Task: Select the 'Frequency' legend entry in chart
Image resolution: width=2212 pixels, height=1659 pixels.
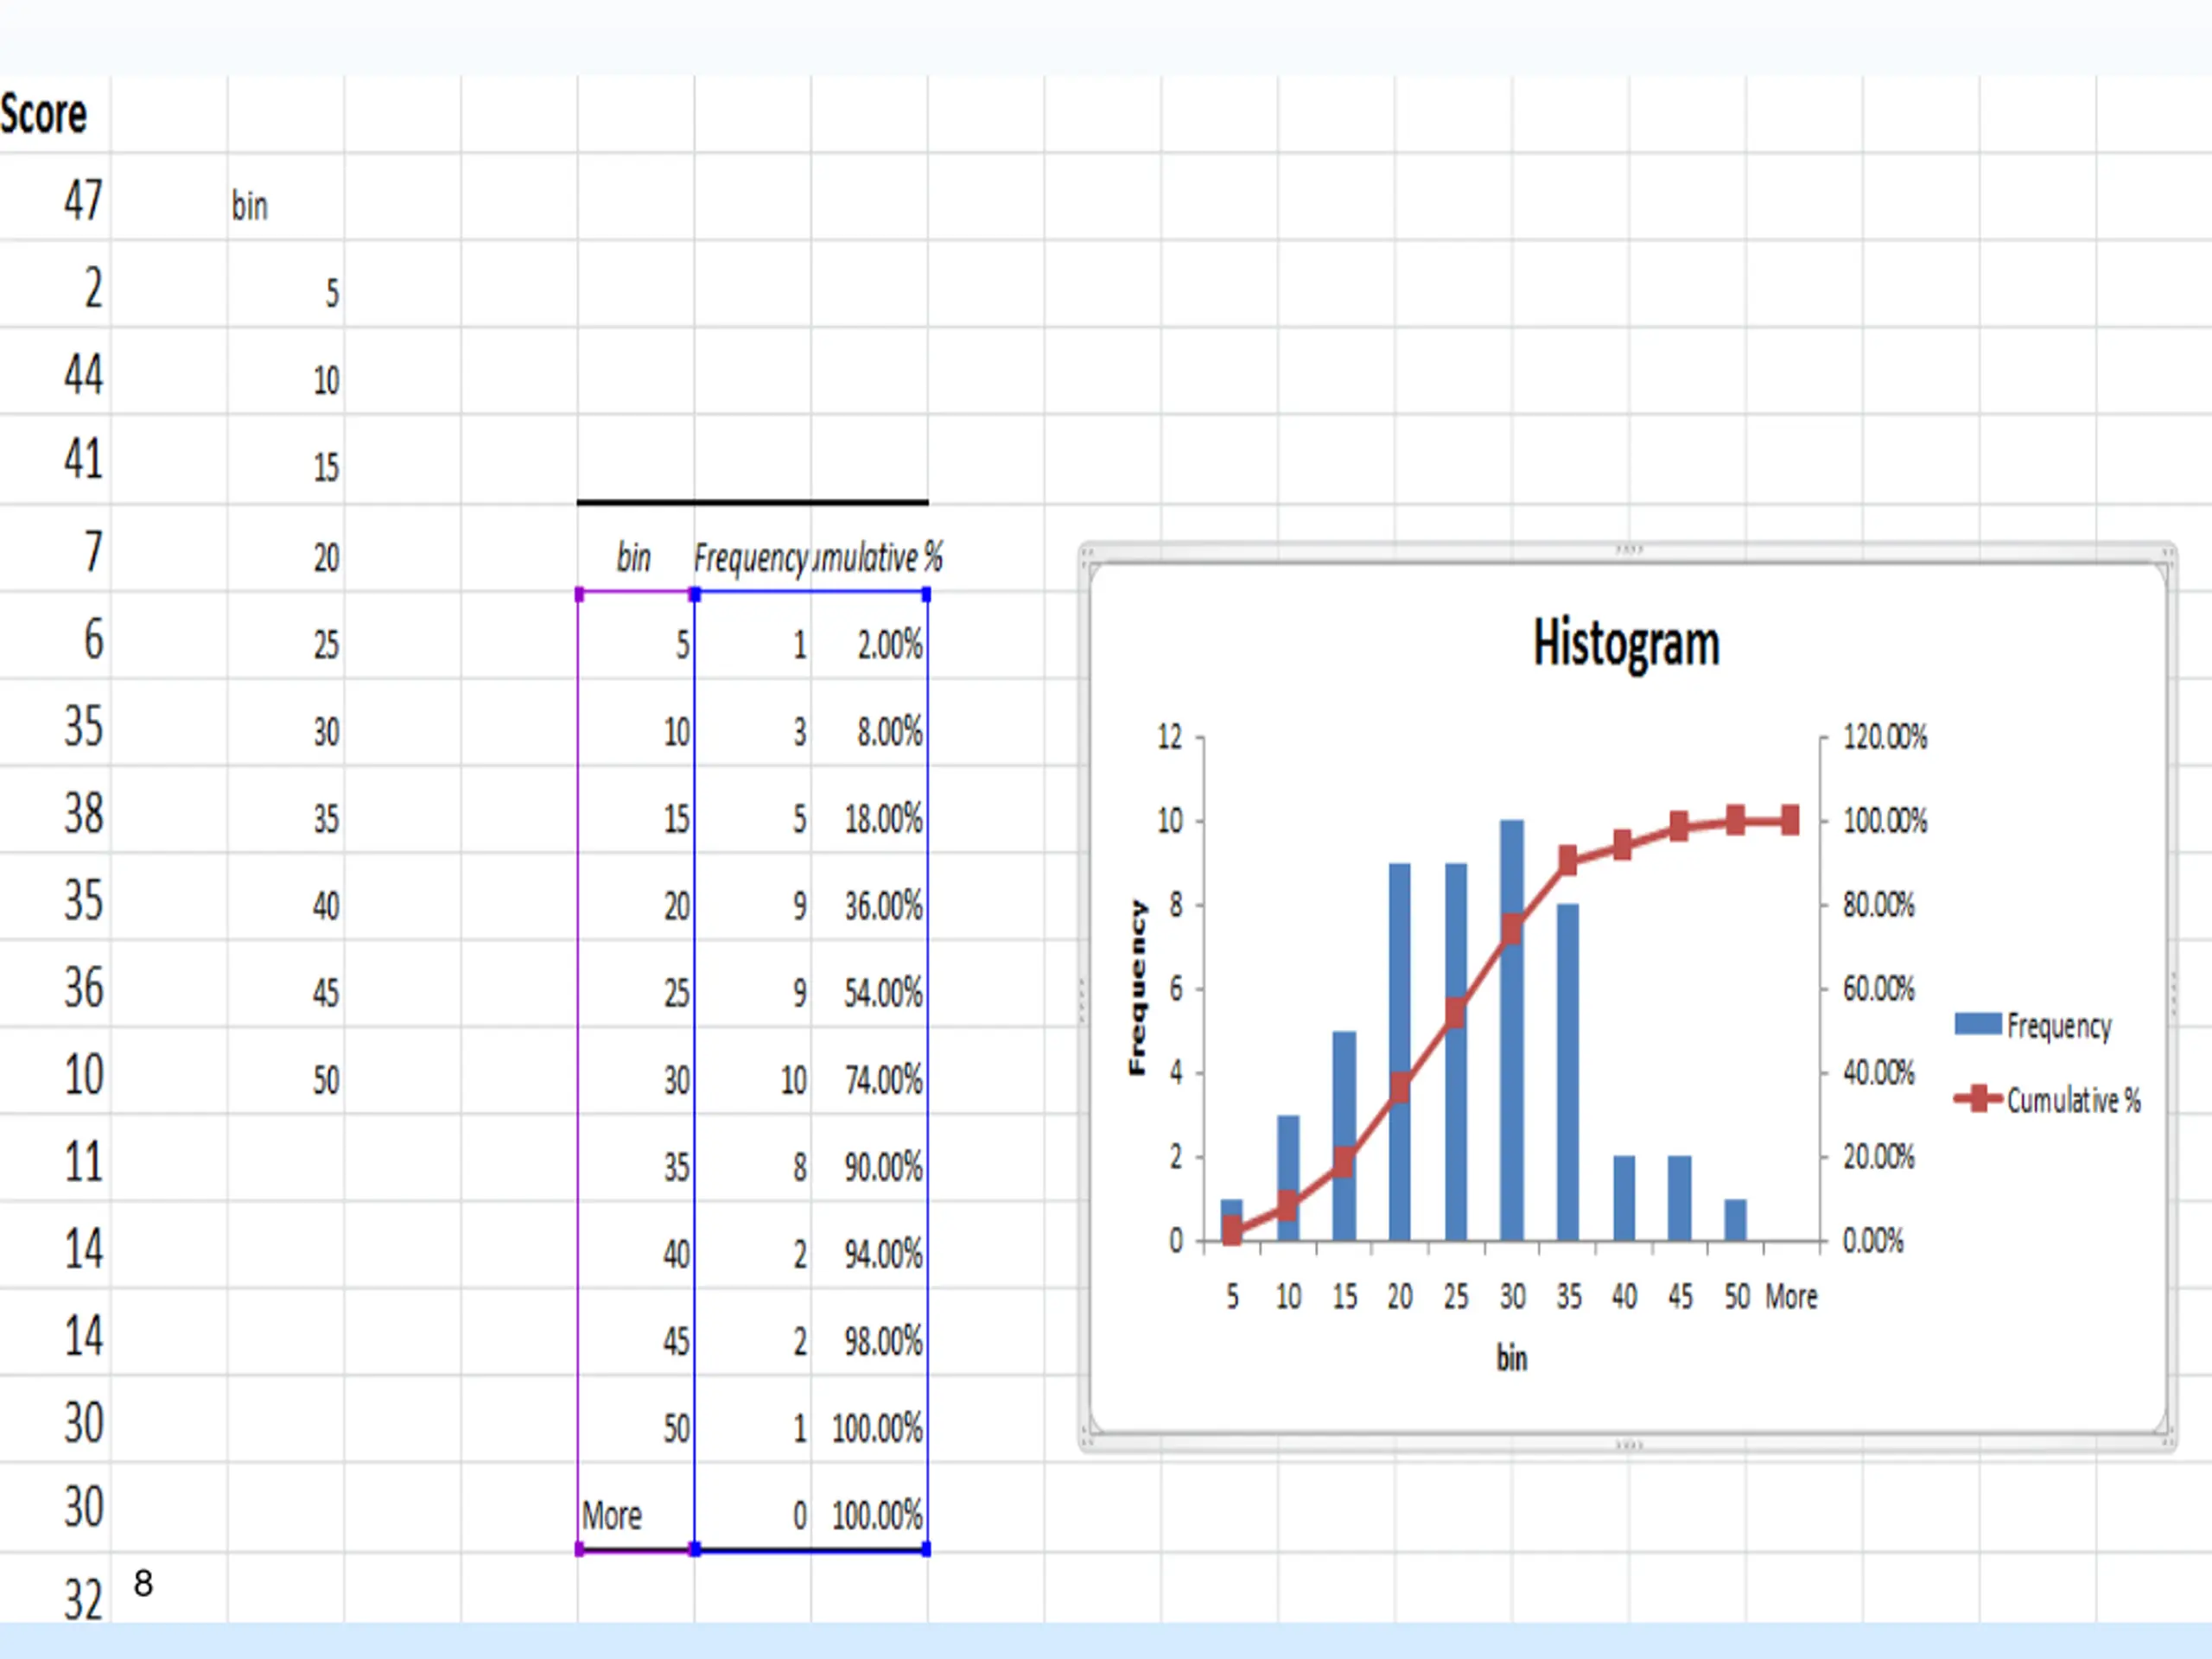Action: coord(2033,1025)
